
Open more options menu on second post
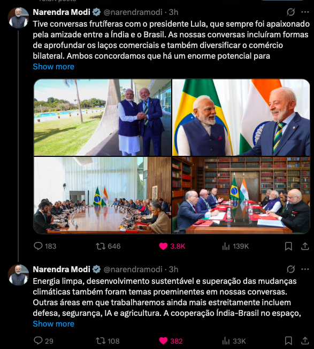305,269
